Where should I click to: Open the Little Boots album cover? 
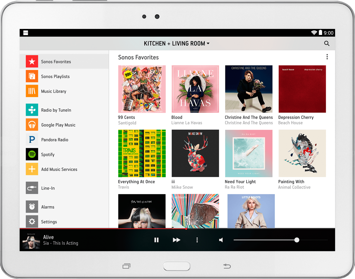click(251, 211)
